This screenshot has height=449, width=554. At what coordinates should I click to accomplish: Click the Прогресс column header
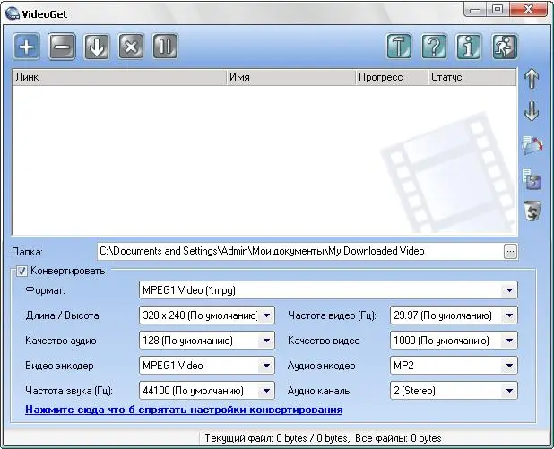(x=392, y=77)
